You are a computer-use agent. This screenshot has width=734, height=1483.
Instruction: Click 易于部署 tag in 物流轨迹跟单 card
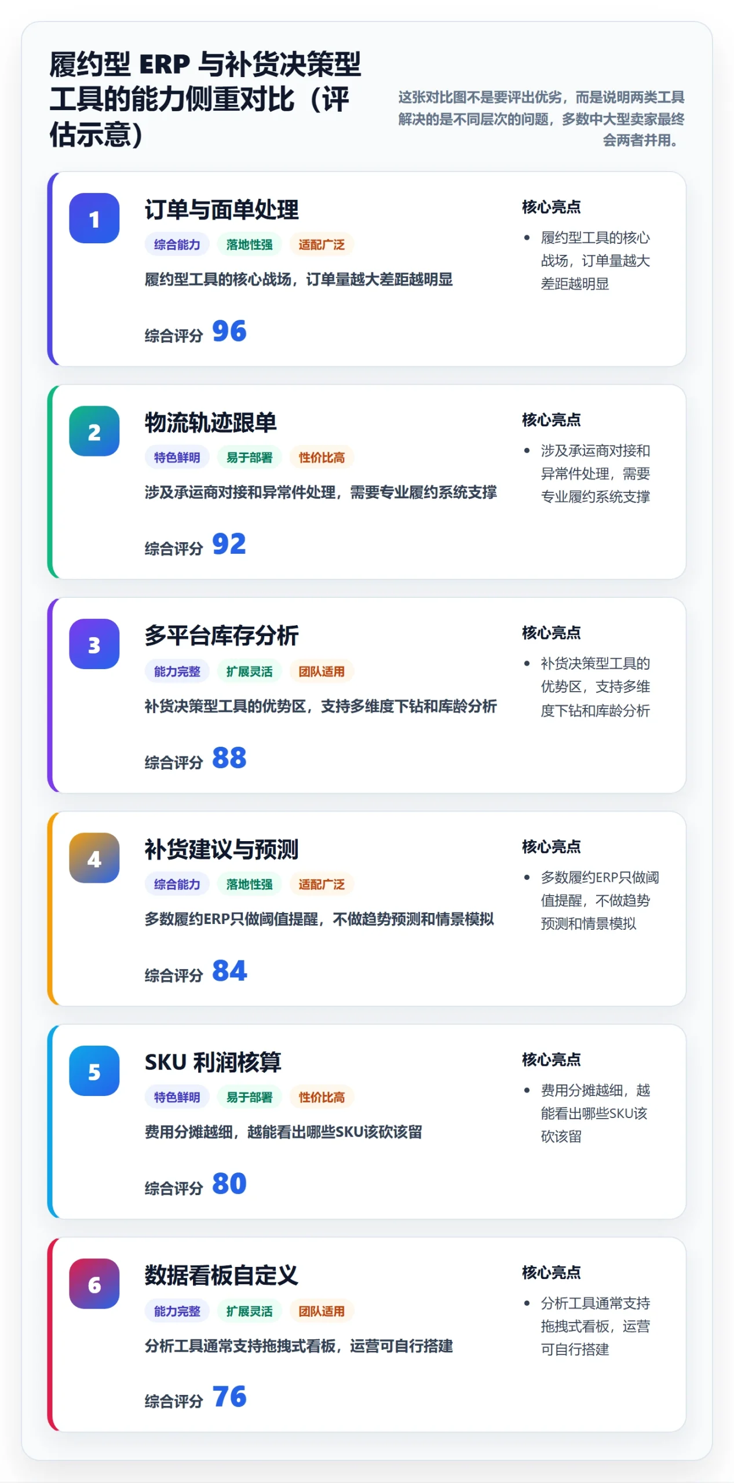(249, 458)
